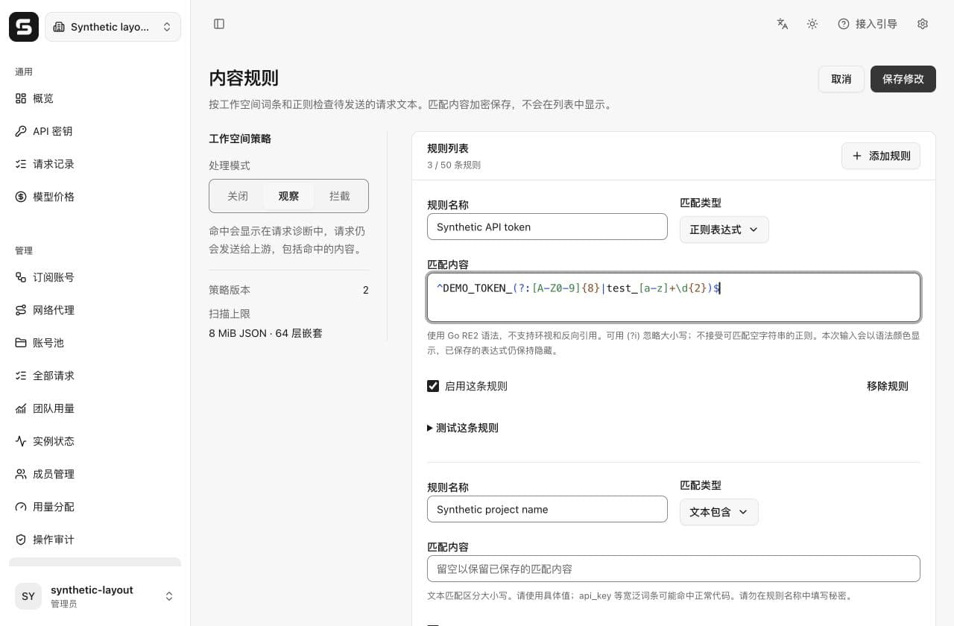The height and width of the screenshot is (626, 954).
Task: Click the 取消 button
Action: coord(841,79)
